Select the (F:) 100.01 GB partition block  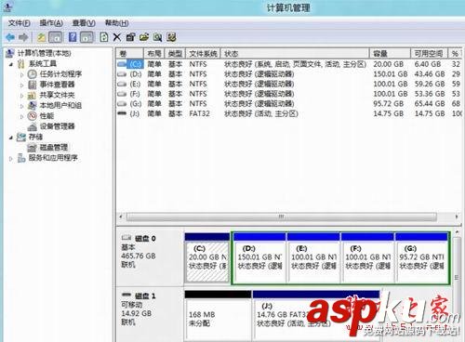367,258
